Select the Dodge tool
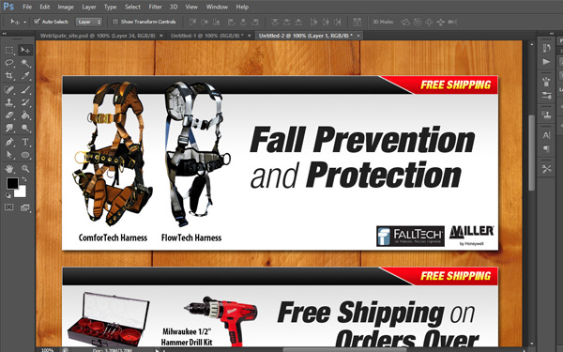 click(25, 129)
